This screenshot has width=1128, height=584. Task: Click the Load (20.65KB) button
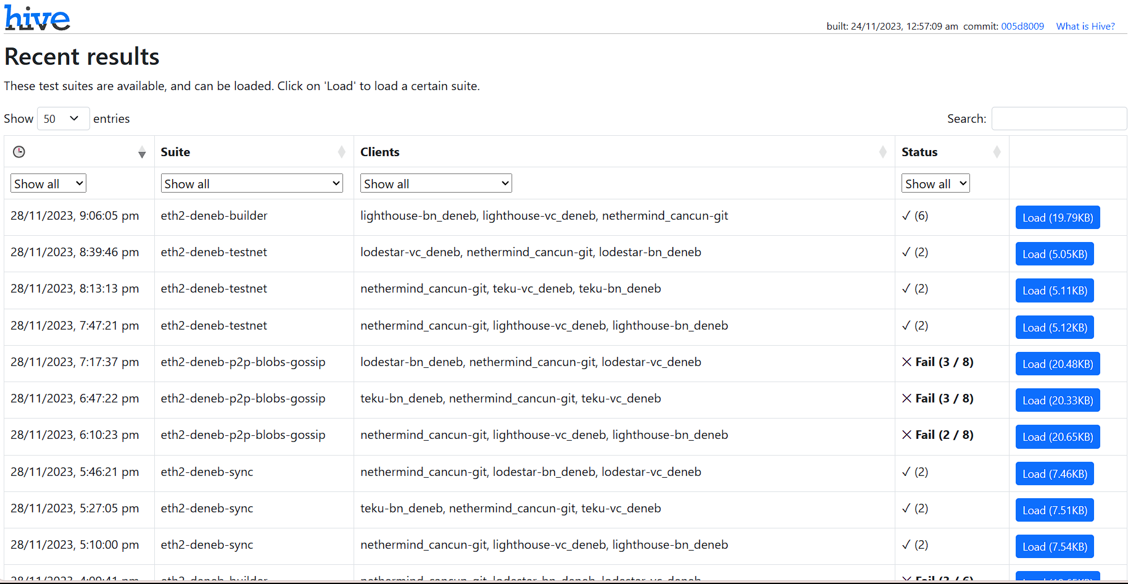[1057, 436]
